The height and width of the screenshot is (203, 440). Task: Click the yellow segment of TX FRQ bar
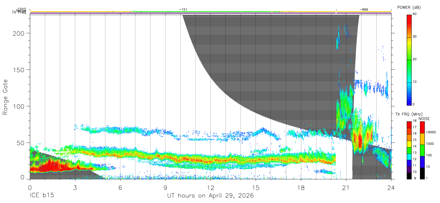click(x=409, y=144)
